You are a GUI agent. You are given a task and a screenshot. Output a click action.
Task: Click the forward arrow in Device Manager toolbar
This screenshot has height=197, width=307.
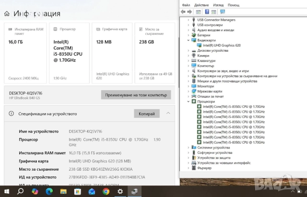[189, 12]
